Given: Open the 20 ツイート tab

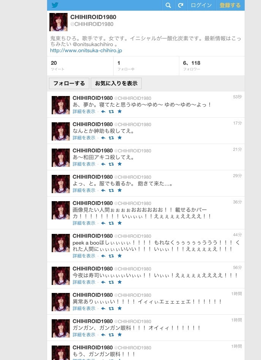Looking at the screenshot, I should coord(80,66).
